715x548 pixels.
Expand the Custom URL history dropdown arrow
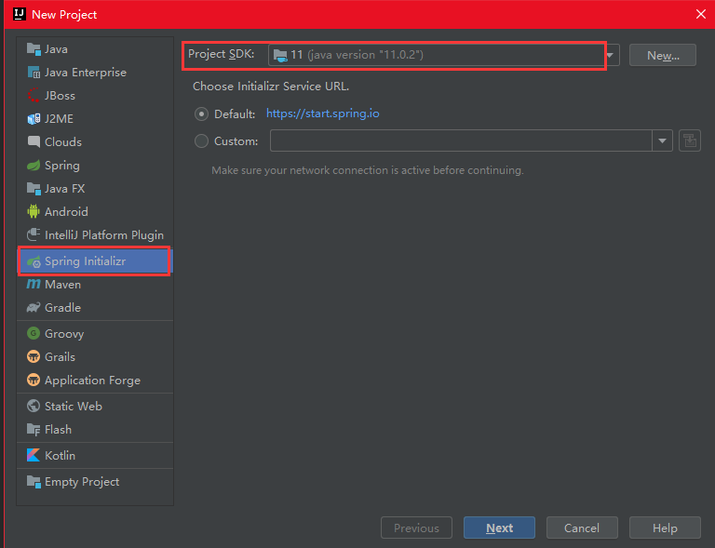(662, 140)
